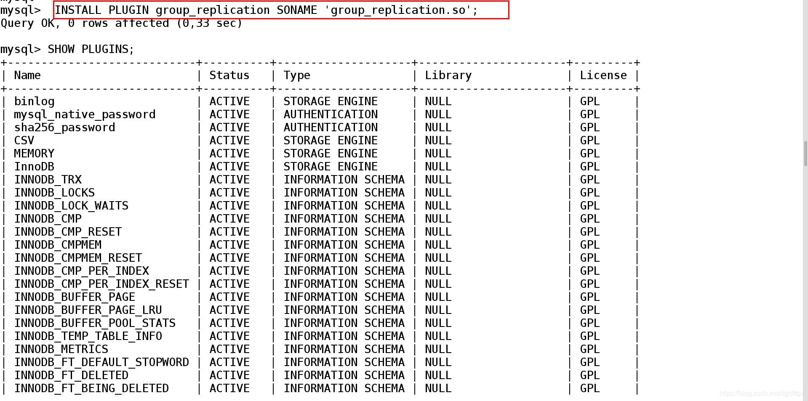Select the MEMORY plugin name
The image size is (808, 401).
[34, 154]
